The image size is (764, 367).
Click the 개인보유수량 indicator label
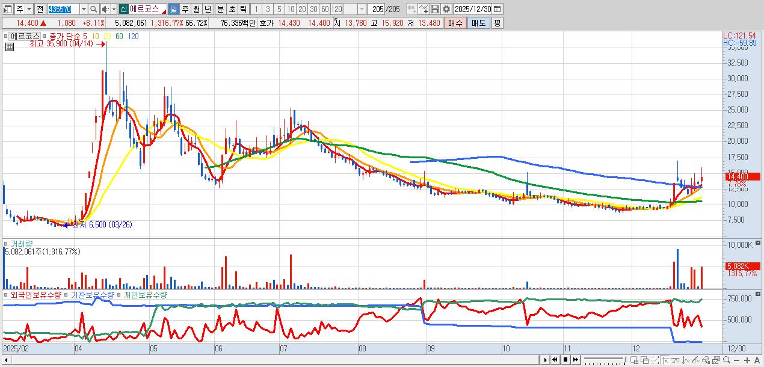pos(146,295)
